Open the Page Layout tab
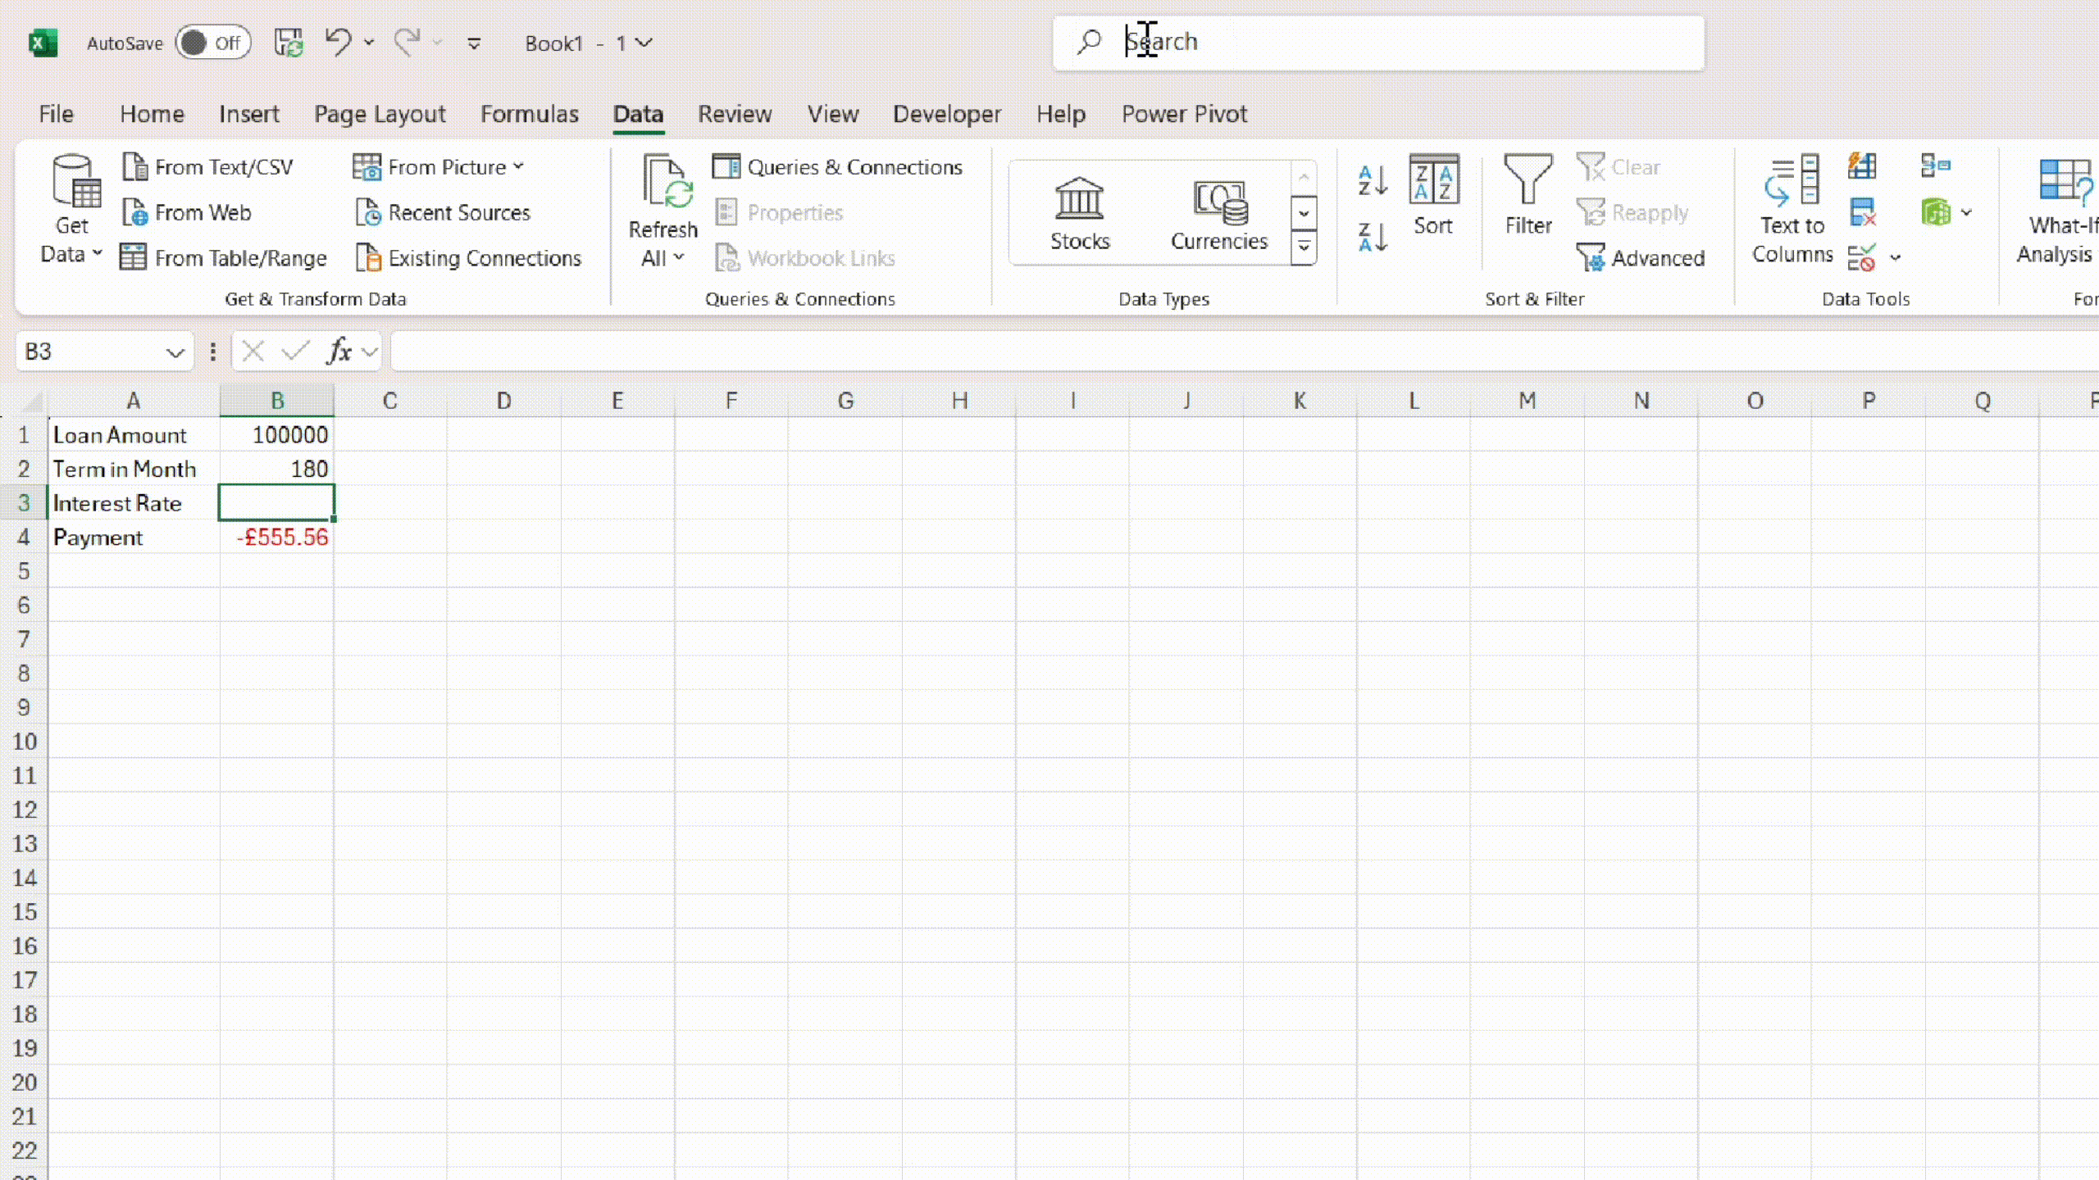Screen dimensions: 2099x1180 tap(380, 114)
